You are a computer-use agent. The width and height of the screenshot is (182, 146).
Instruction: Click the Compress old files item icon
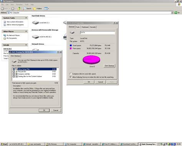click(17, 74)
